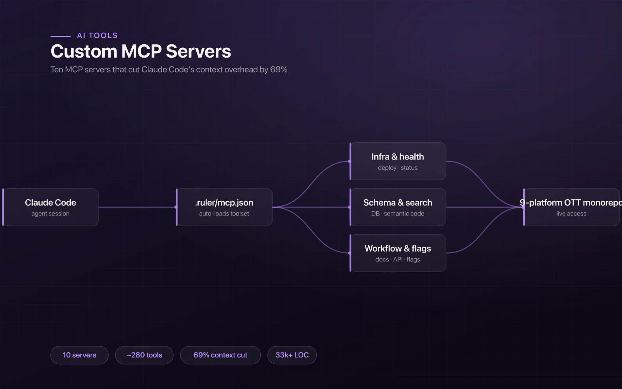Select the Schema & search node
Viewport: 622px width, 389px height.
pyautogui.click(x=398, y=207)
